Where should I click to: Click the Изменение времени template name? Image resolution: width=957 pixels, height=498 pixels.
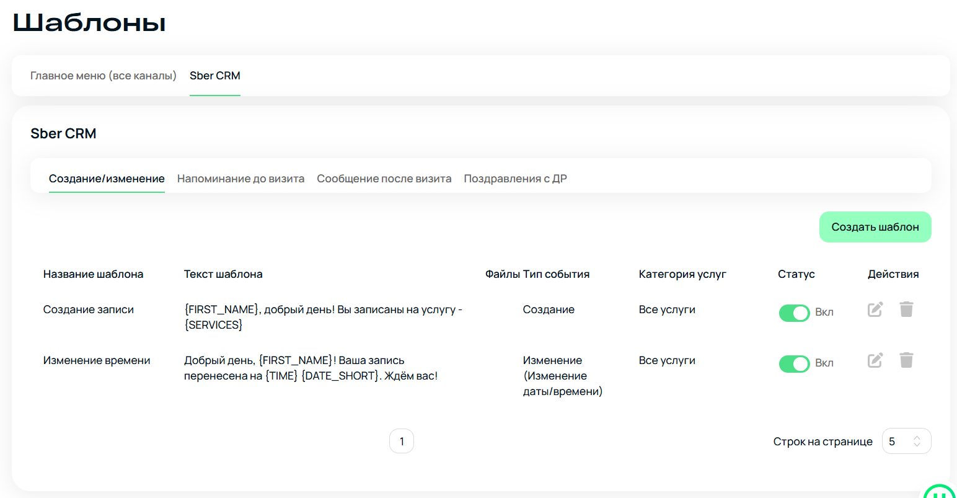(x=97, y=360)
